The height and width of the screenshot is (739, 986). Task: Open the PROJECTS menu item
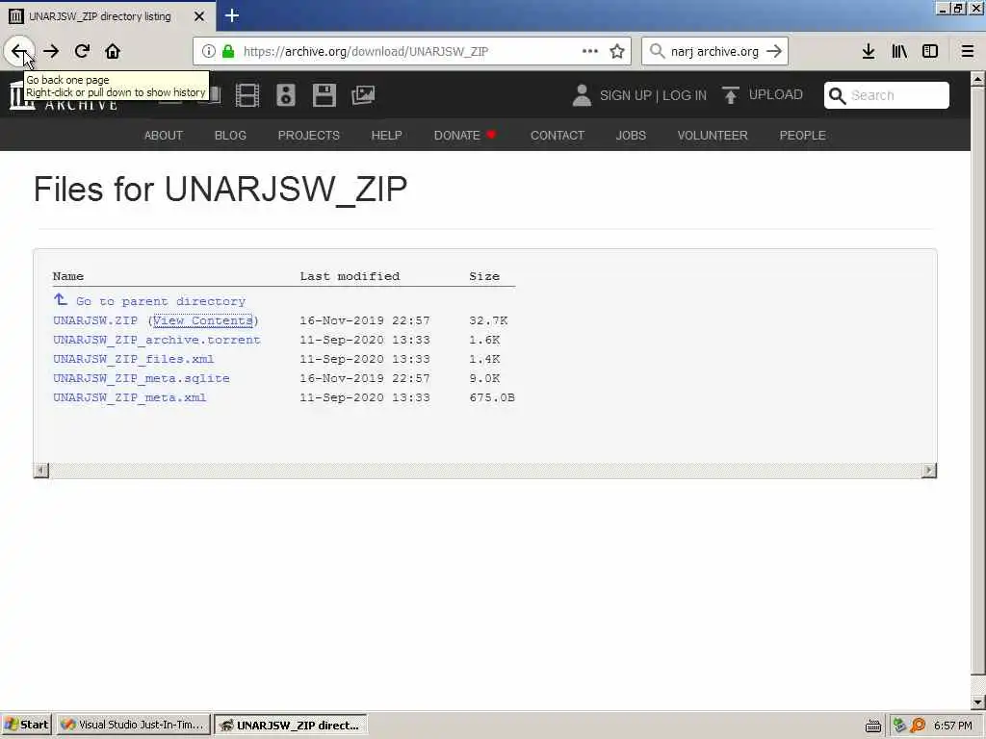click(x=308, y=135)
